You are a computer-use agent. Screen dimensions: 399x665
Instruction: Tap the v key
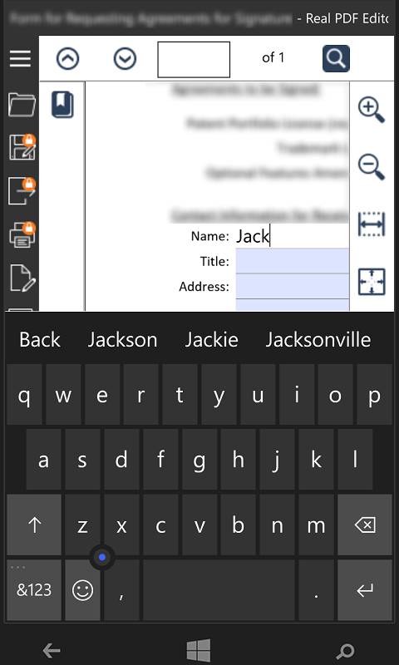click(x=199, y=525)
